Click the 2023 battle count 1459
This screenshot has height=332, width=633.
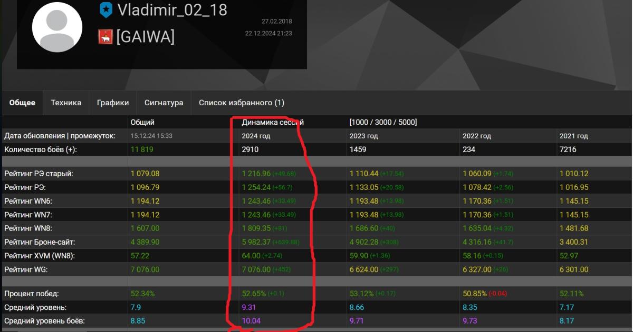pos(358,149)
